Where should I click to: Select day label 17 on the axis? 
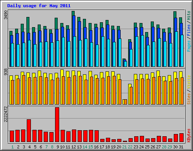[x=102, y=147]
